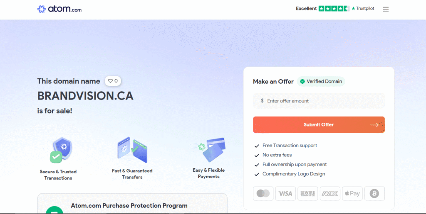
Task: Select the Mastercard payment icon
Action: [x=263, y=193]
